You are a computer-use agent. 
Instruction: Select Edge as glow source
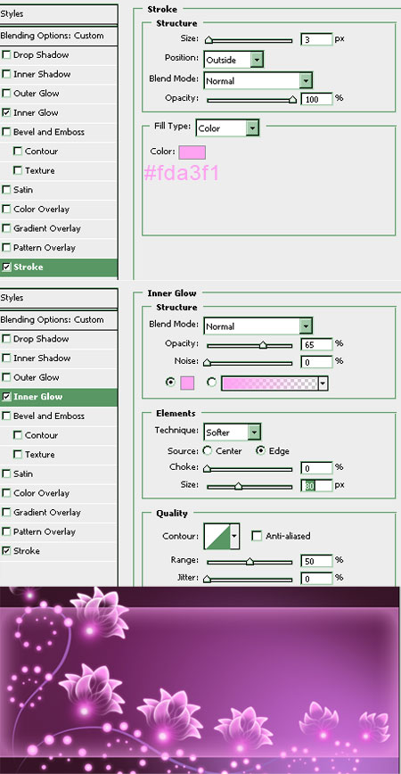coord(260,450)
